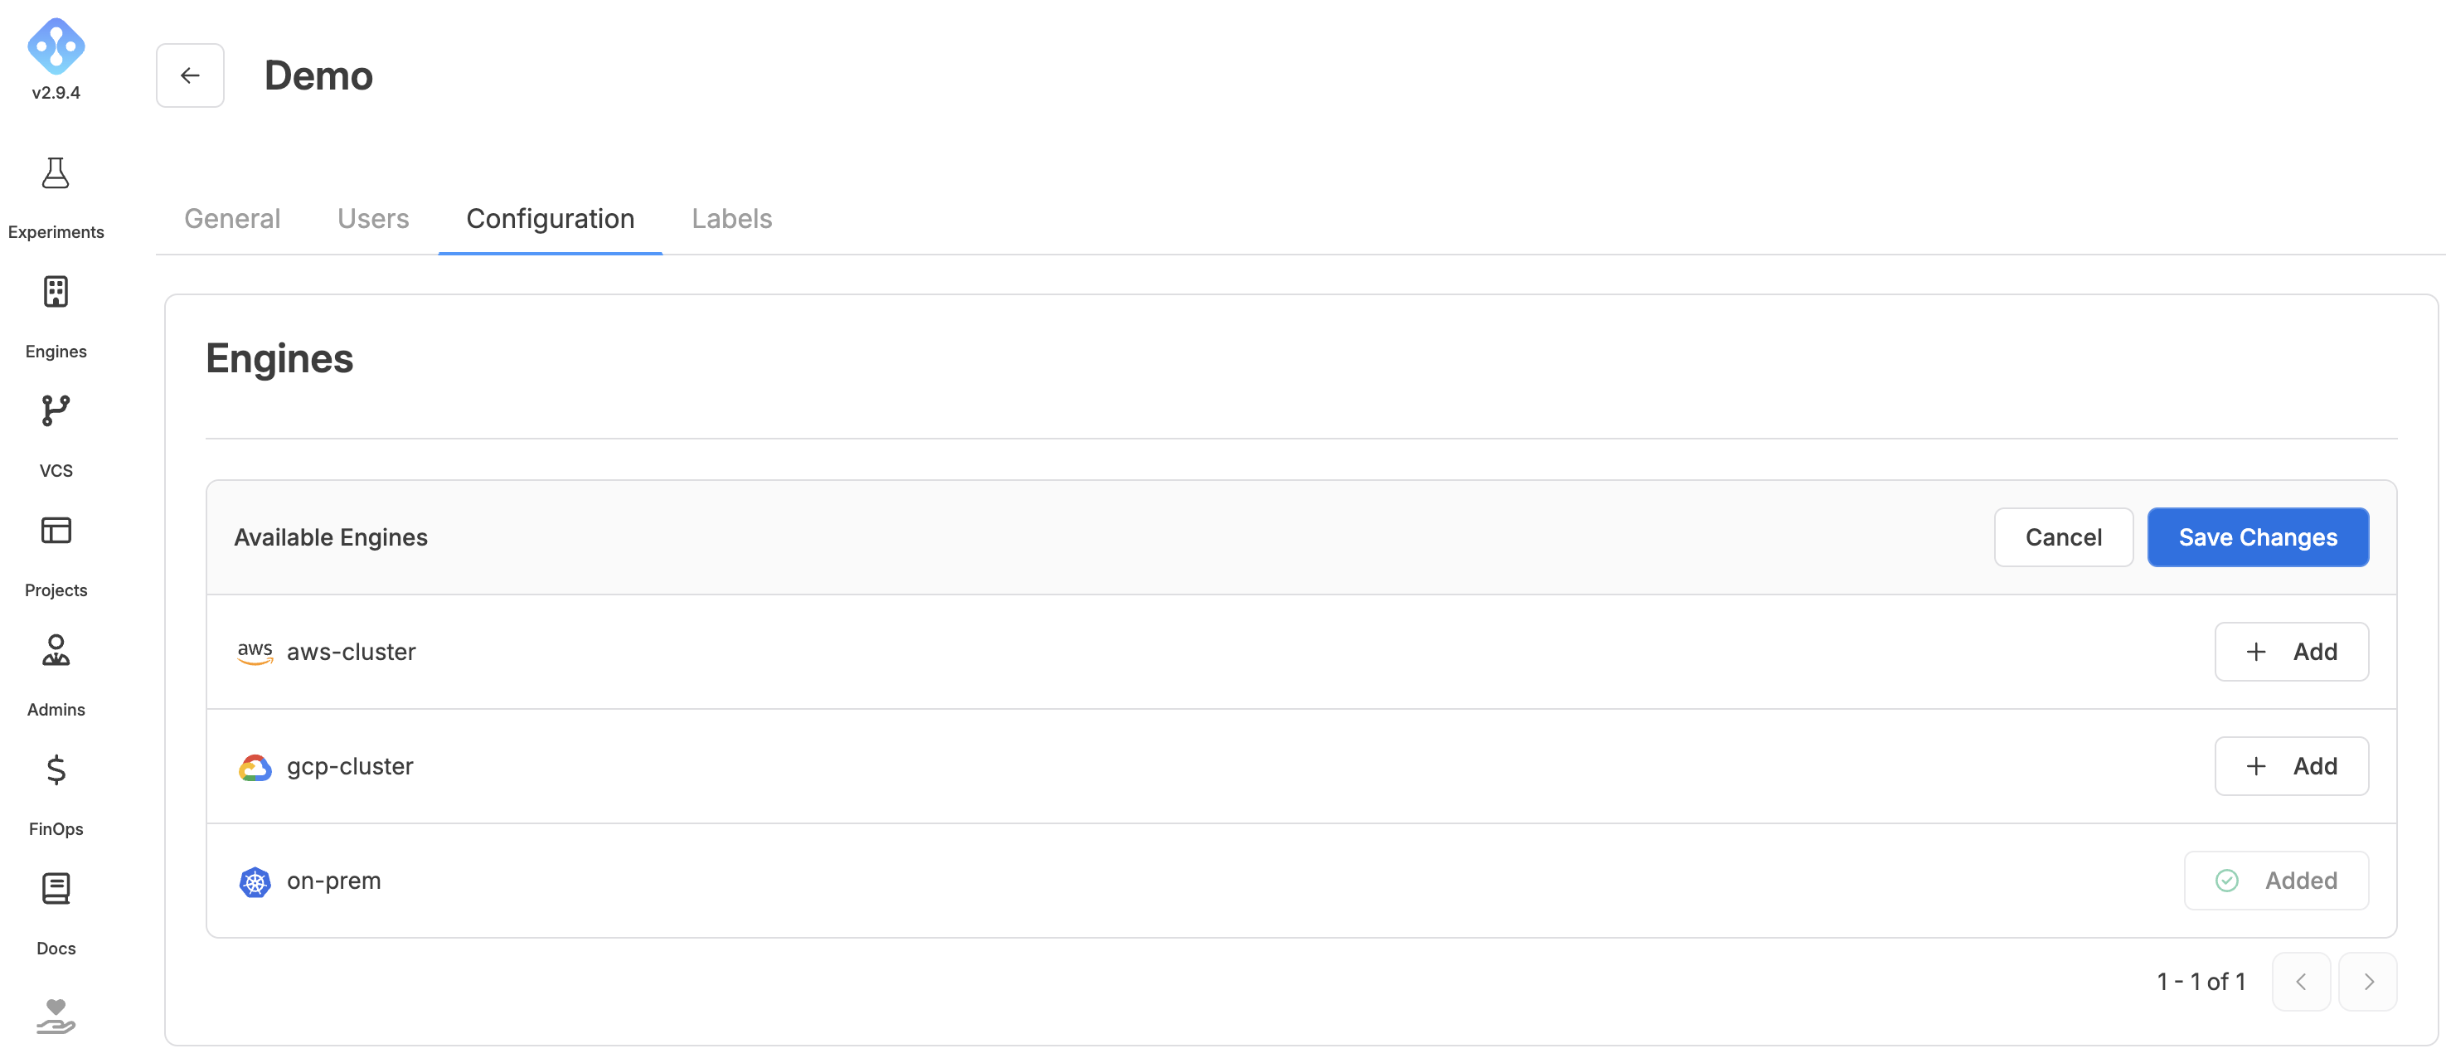Add the gcp-cluster engine
This screenshot has height=1063, width=2446.
click(2291, 765)
